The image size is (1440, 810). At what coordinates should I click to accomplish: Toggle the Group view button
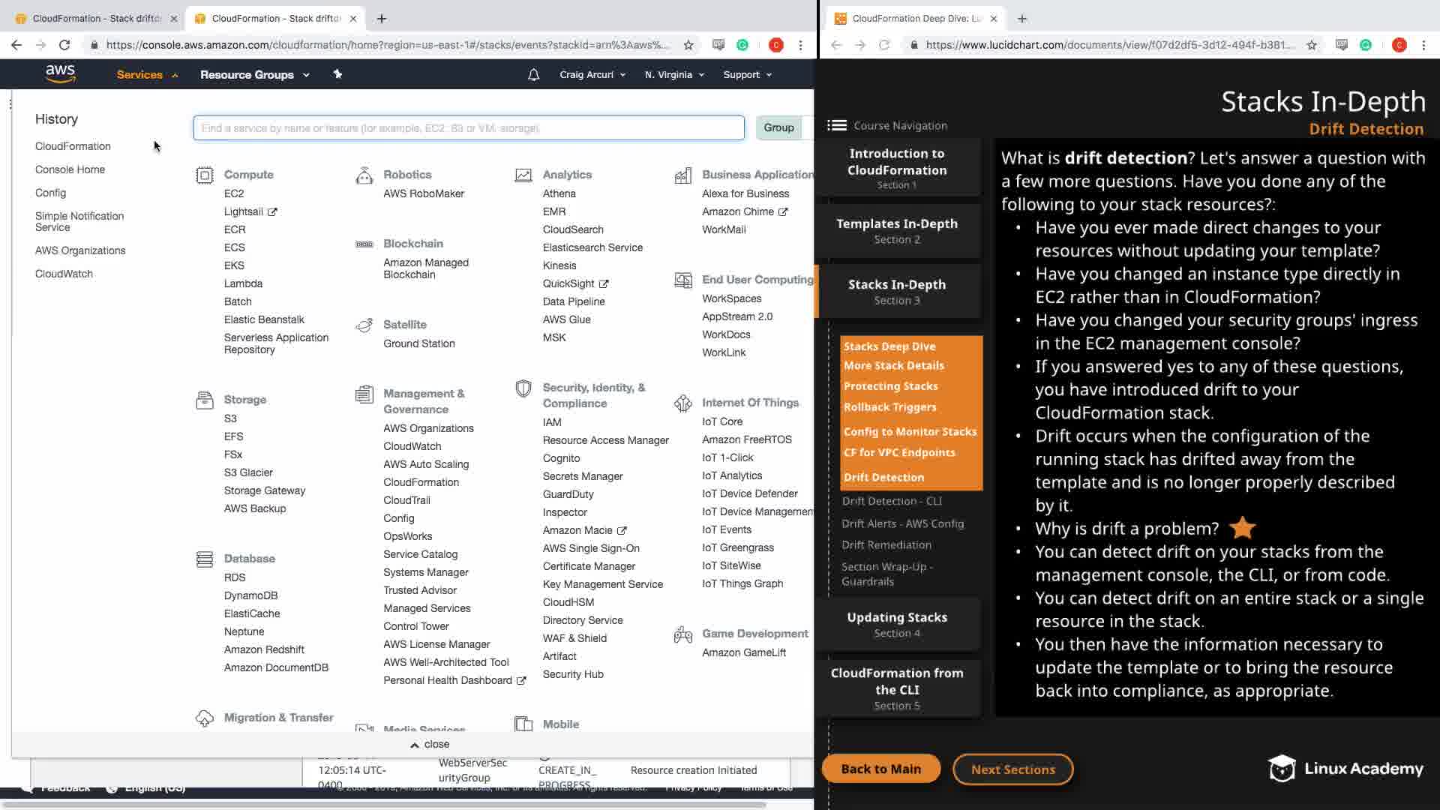click(x=778, y=127)
